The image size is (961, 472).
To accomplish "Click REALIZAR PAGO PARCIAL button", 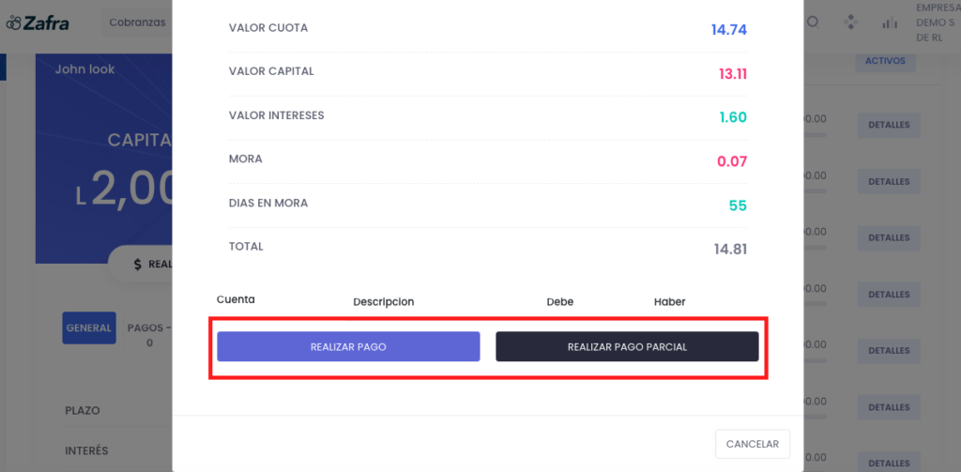I will click(627, 346).
